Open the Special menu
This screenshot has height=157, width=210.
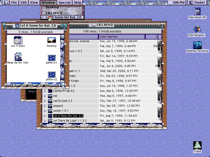coord(65,3)
